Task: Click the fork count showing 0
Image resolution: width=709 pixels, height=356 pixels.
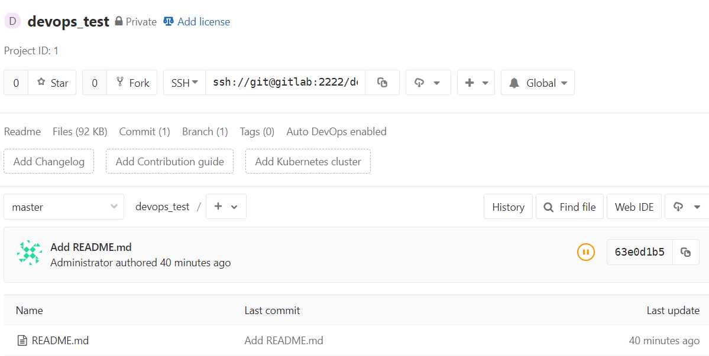Action: (95, 83)
